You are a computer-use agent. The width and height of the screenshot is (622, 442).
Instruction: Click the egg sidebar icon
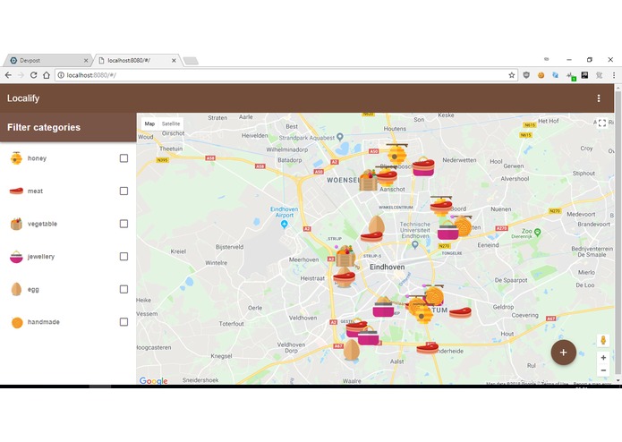pos(16,289)
